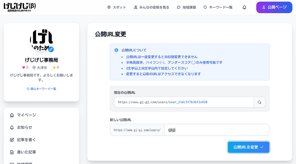The width and height of the screenshot is (296, 164).
Task: Click the notification bell icon in header
Action: tap(244, 7)
